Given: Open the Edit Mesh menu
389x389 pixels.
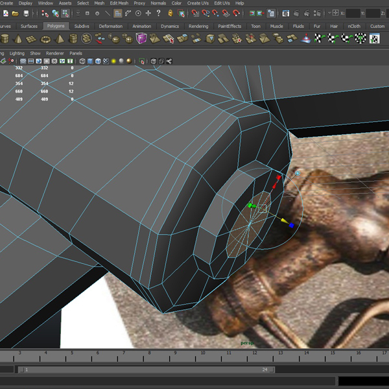Looking at the screenshot, I should [x=119, y=3].
